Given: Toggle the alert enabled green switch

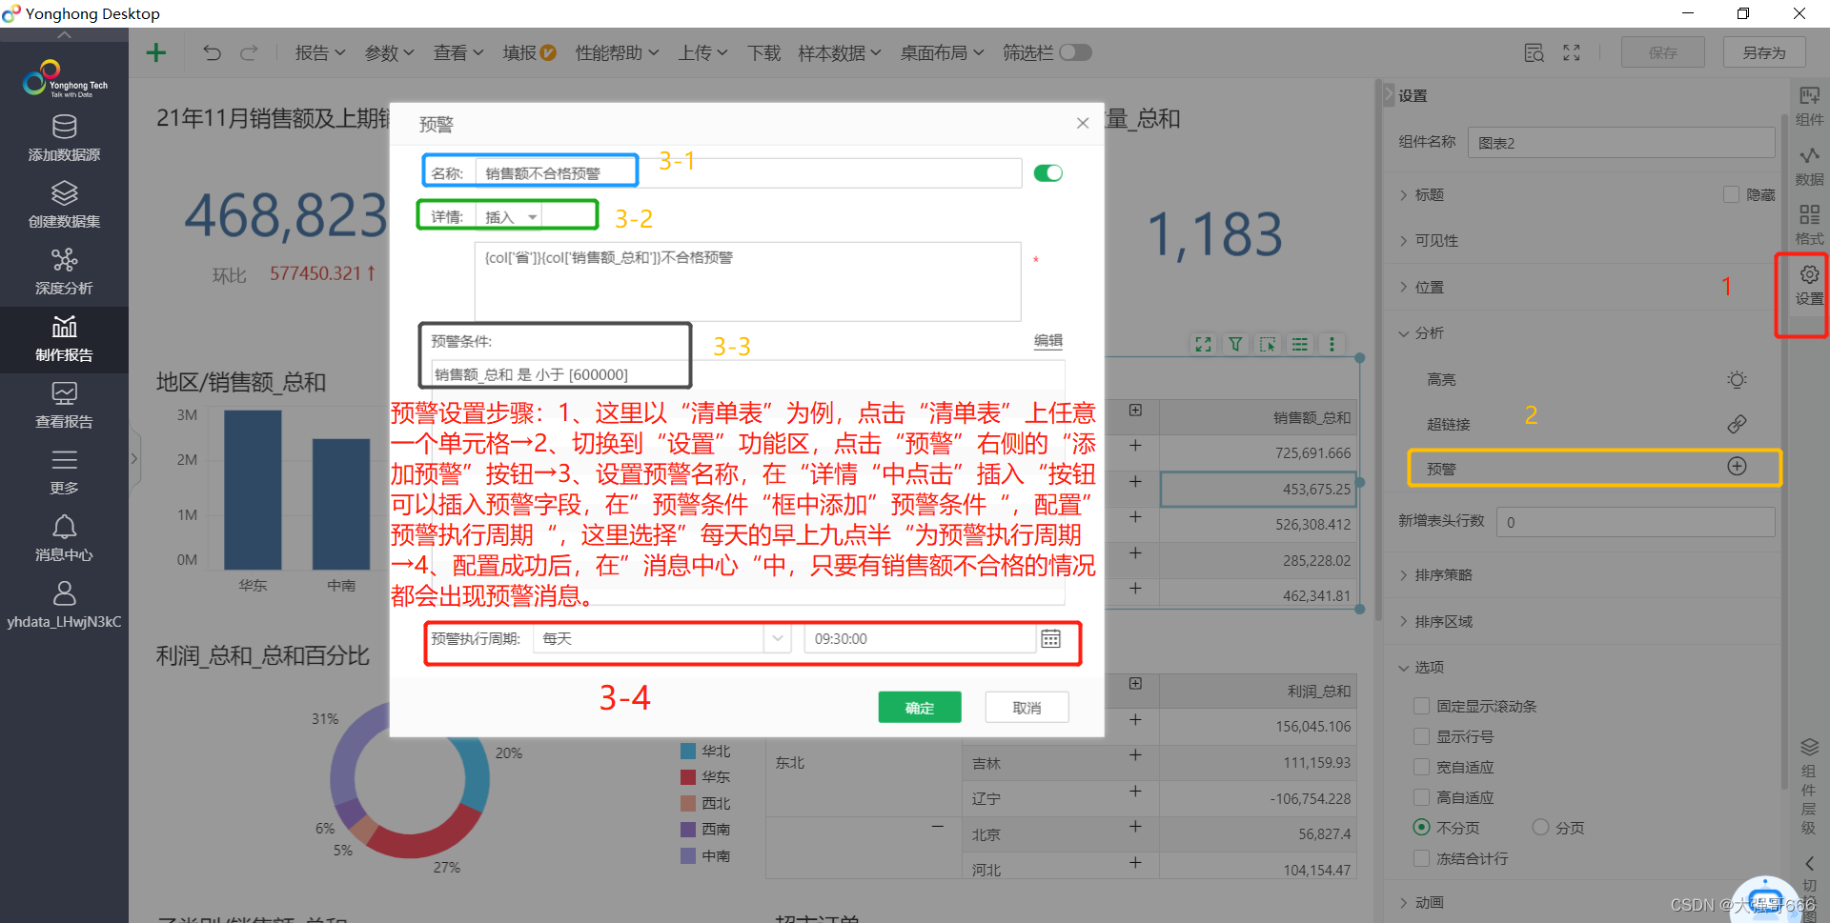Looking at the screenshot, I should point(1047,172).
